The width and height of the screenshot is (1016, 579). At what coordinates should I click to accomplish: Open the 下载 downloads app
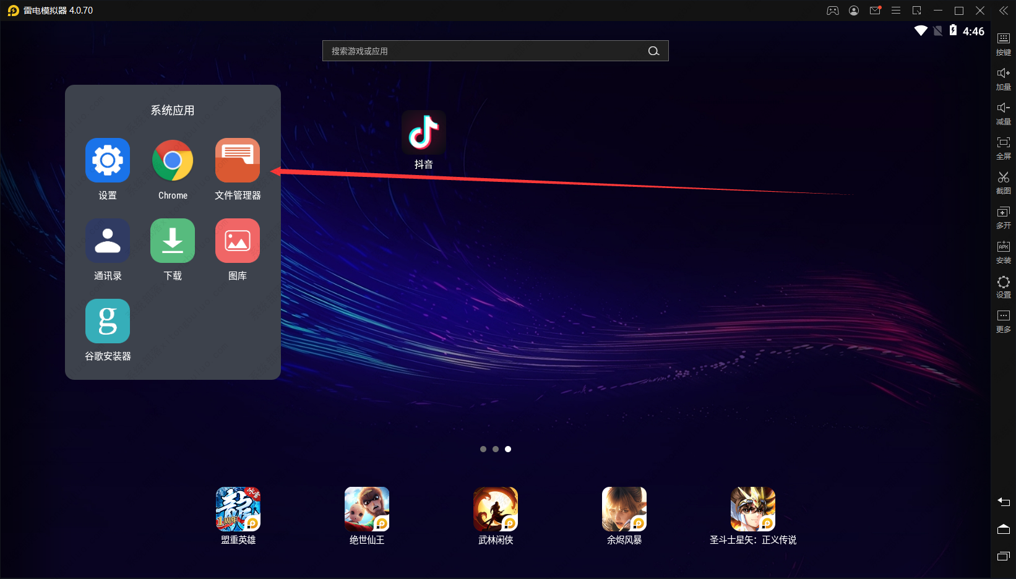pos(173,241)
